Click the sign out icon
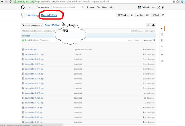The height and width of the screenshot is (126, 185). pyautogui.click(x=163, y=7)
